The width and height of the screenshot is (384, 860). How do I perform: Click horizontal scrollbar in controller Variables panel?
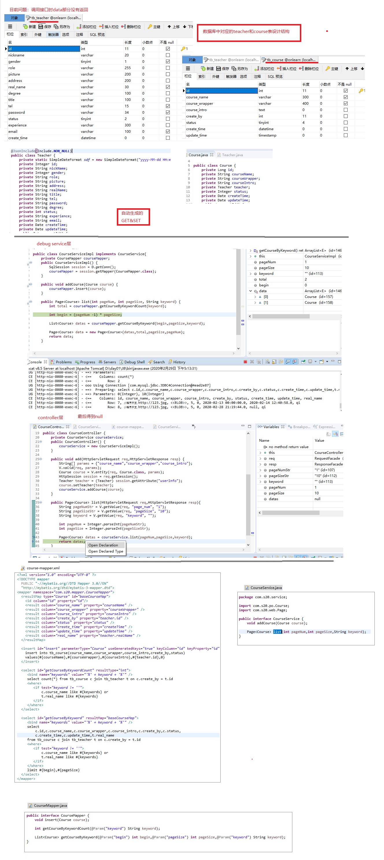(291, 513)
